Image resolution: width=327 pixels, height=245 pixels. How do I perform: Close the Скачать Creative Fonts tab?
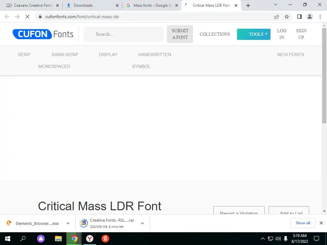tap(57, 5)
